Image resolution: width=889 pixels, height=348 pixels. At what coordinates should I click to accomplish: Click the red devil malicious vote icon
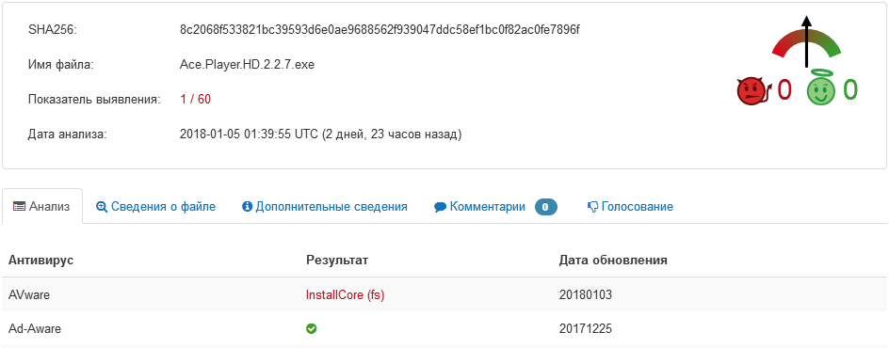pyautogui.click(x=753, y=91)
